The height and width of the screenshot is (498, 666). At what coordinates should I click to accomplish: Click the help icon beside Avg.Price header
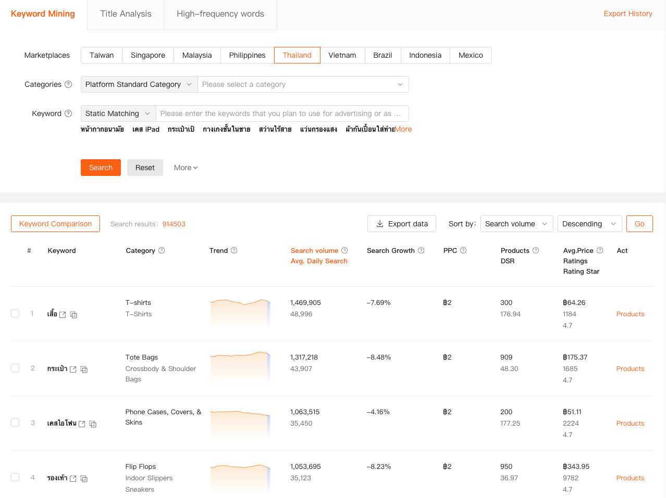pyautogui.click(x=598, y=250)
